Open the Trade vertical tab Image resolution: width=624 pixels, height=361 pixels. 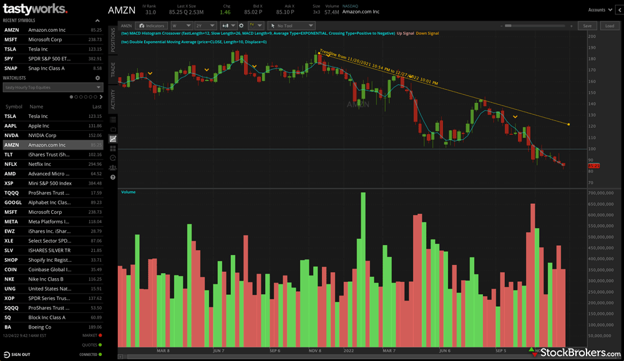coord(113,70)
